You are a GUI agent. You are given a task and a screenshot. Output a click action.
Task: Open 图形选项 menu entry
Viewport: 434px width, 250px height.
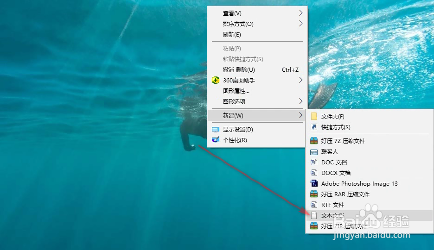257,102
